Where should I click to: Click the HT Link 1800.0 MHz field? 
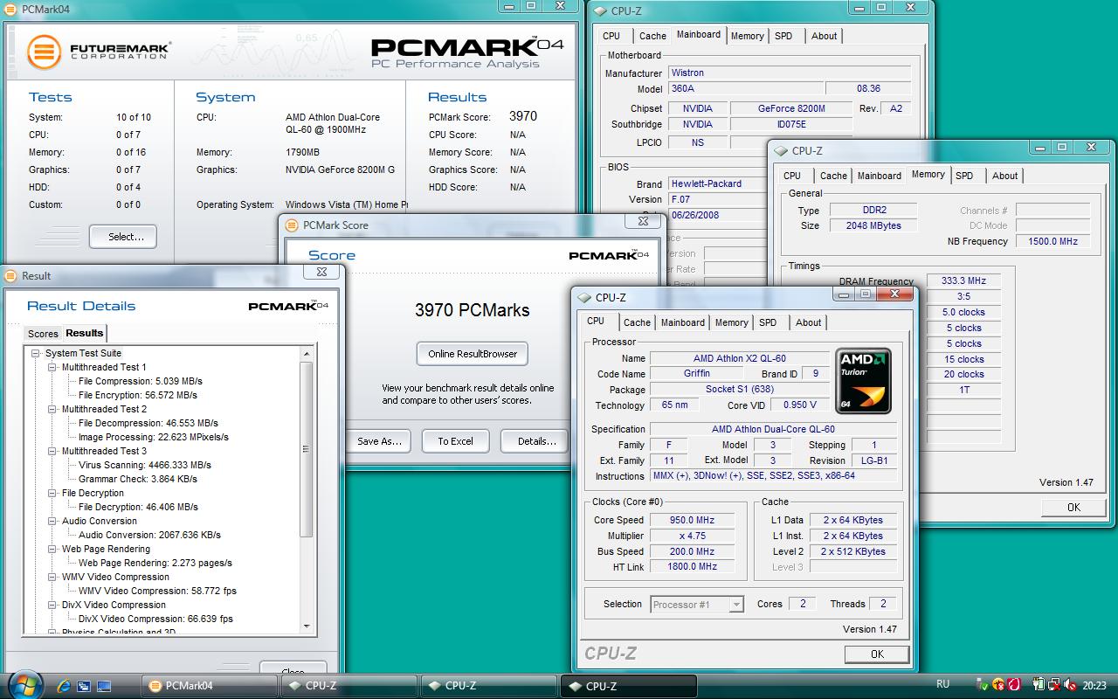point(692,566)
